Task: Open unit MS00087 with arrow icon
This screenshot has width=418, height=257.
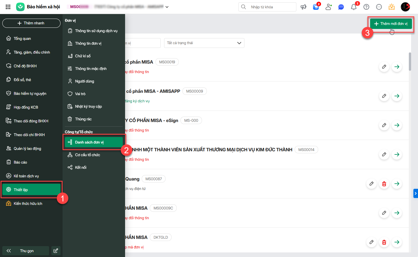Action: click(397, 184)
